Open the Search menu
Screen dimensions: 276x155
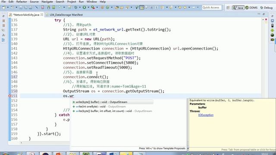60,2
